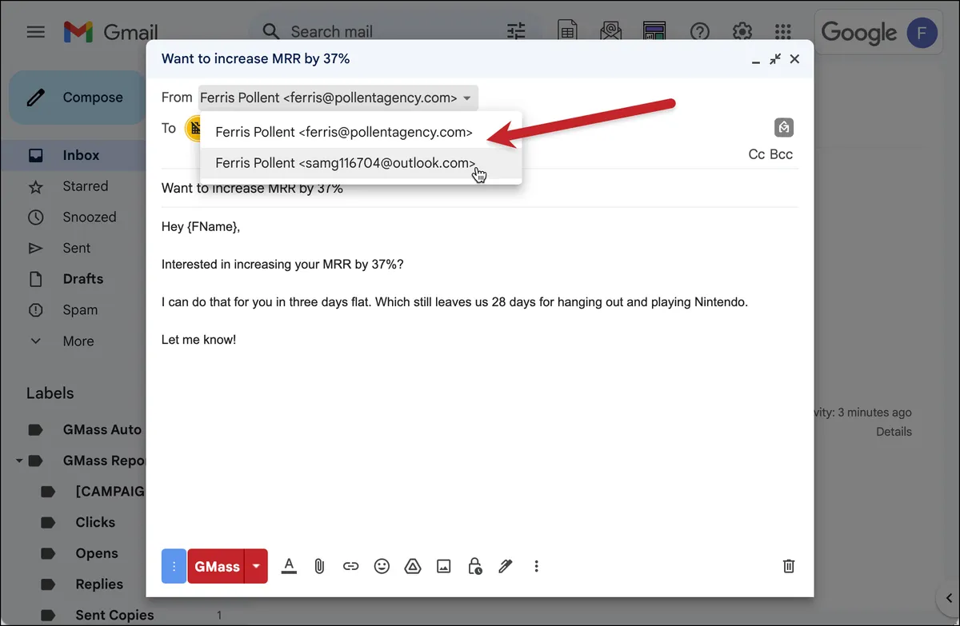The image size is (960, 626).
Task: Open the GMass Reports label
Action: (103, 461)
